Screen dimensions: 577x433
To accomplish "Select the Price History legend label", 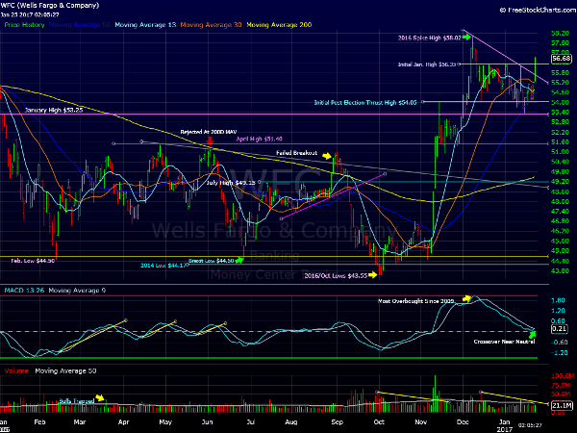I will tap(24, 25).
